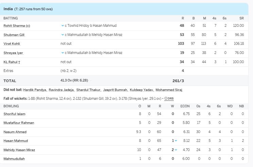The image size is (253, 167).
Task: Open Kuldeep Yadav's profile link
Action: pos(141,90)
